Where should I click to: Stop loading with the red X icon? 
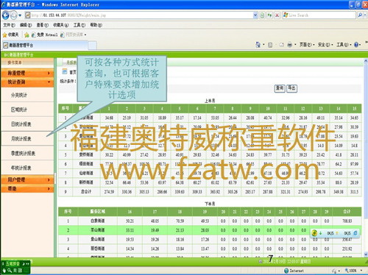tap(277, 15)
